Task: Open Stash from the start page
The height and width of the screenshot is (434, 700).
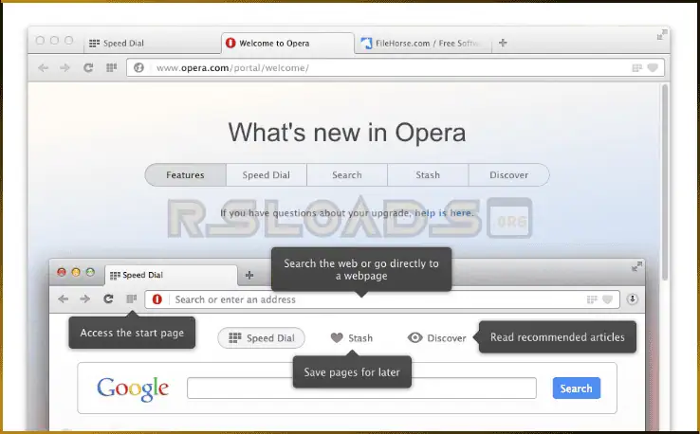Action: 352,338
